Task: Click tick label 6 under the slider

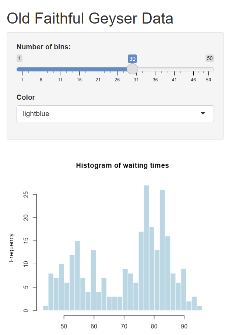Action: tap(41, 80)
